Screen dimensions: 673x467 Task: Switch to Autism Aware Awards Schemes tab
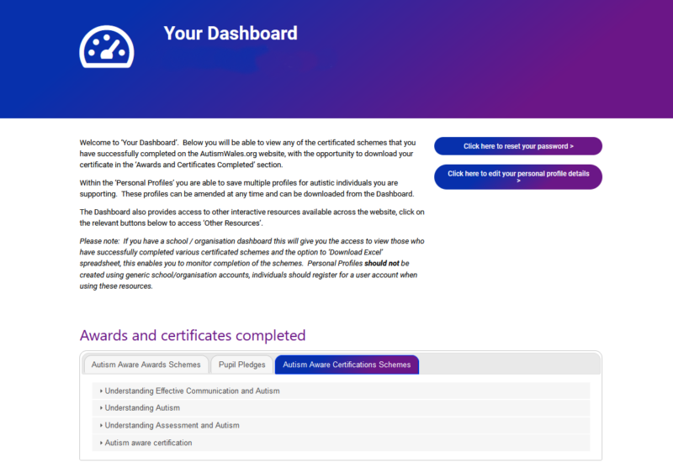coord(146,365)
